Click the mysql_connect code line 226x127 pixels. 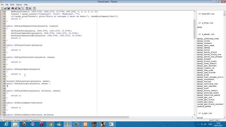tap(46, 14)
